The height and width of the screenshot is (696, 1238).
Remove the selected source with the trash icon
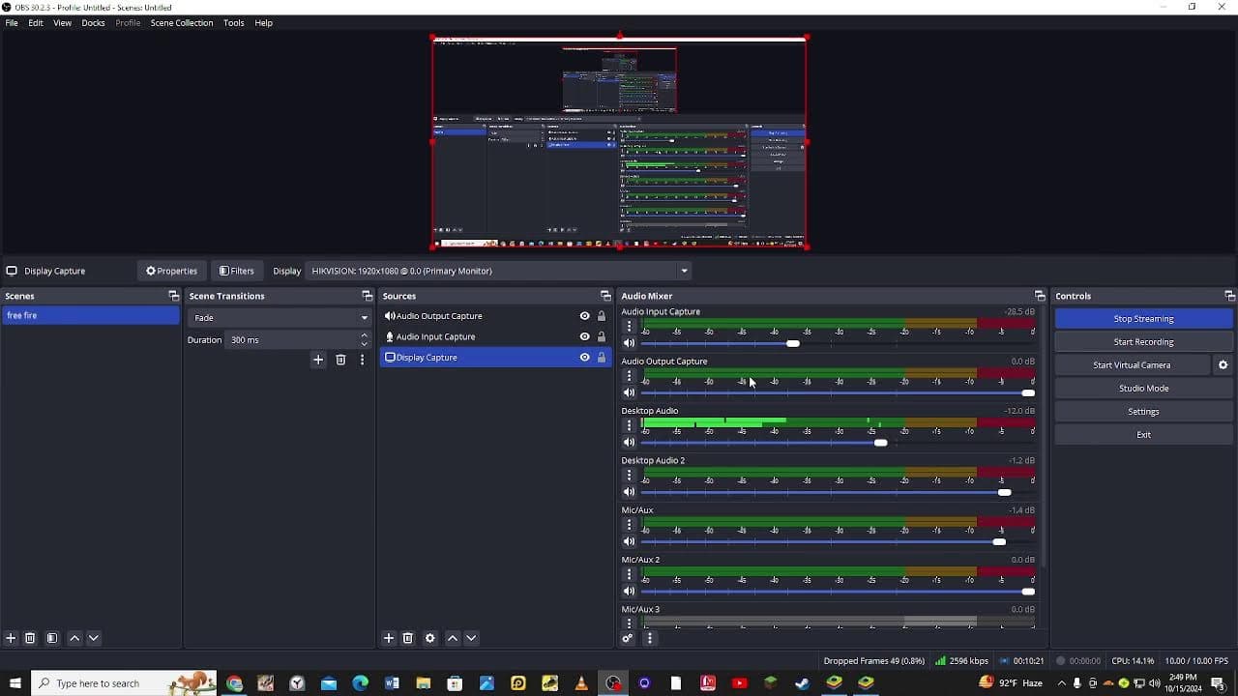408,638
